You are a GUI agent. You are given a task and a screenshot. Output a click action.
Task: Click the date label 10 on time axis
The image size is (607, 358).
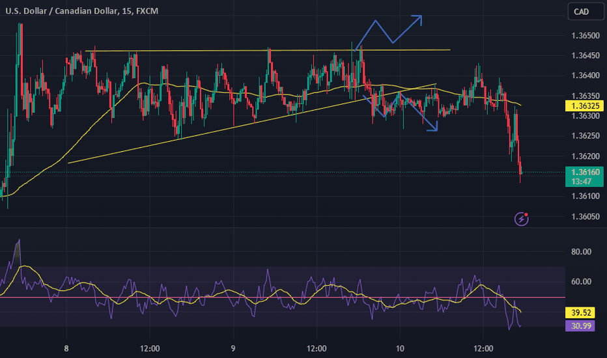coord(400,349)
